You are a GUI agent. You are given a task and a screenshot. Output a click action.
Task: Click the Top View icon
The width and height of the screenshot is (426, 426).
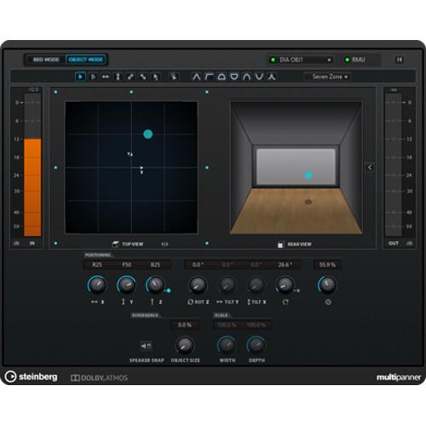click(115, 244)
